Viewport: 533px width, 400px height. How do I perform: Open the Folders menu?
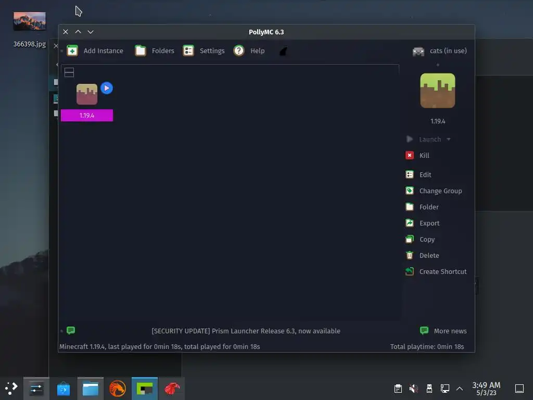click(x=155, y=51)
